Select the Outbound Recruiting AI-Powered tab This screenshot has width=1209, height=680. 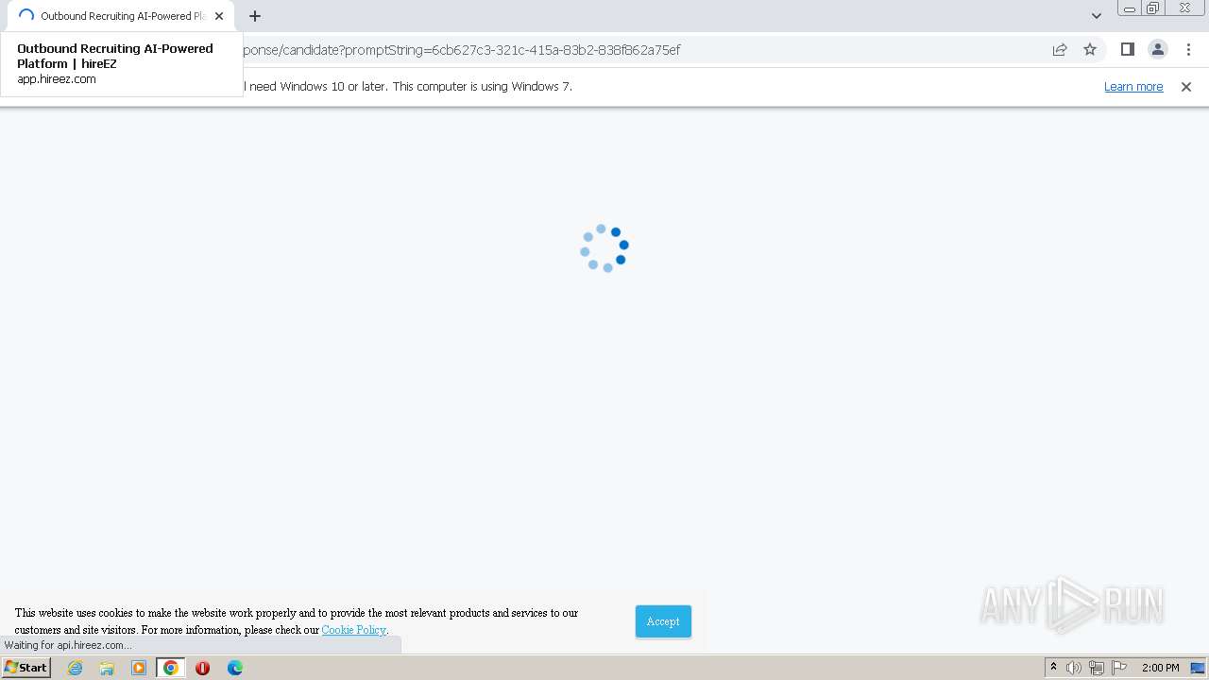coord(120,16)
